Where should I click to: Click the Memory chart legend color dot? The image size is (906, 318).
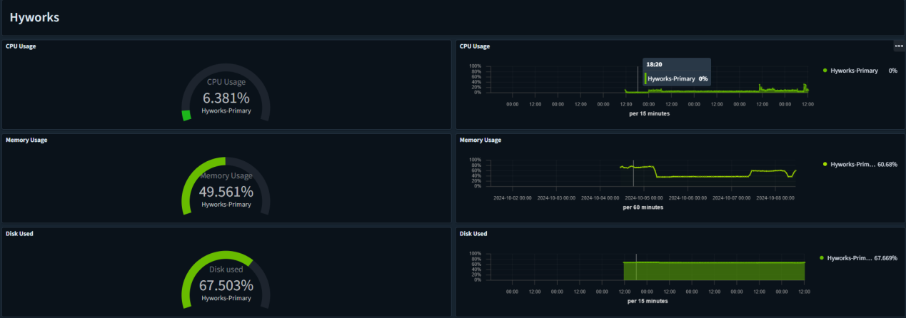(x=825, y=165)
